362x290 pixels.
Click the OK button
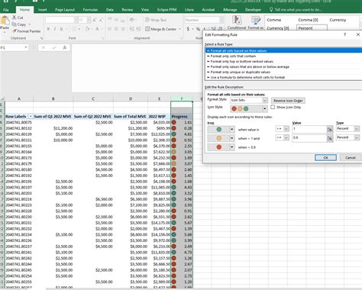(x=325, y=157)
